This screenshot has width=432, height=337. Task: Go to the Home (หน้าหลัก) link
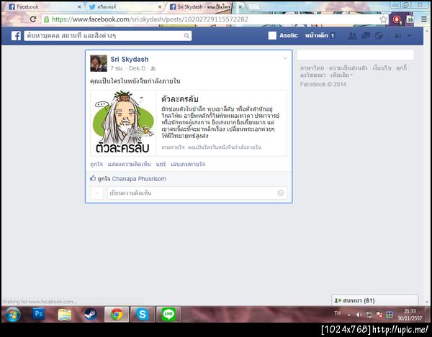(x=316, y=35)
